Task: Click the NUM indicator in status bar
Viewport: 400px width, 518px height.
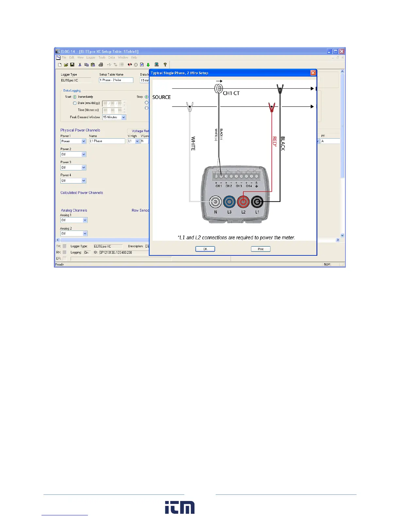Action: [x=327, y=264]
